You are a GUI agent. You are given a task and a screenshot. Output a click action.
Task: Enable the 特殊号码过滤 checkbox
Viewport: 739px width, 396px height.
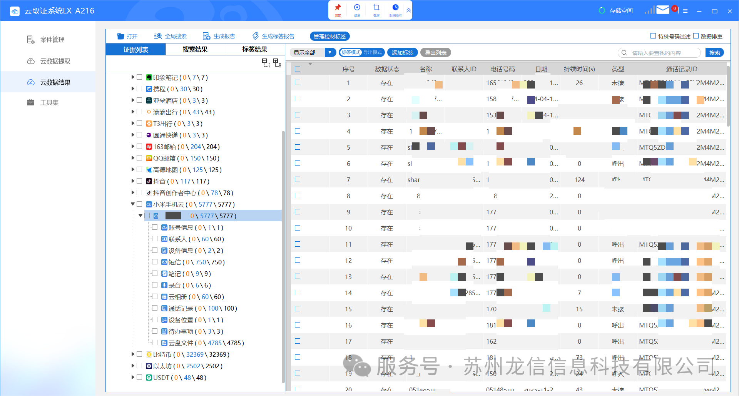point(653,36)
